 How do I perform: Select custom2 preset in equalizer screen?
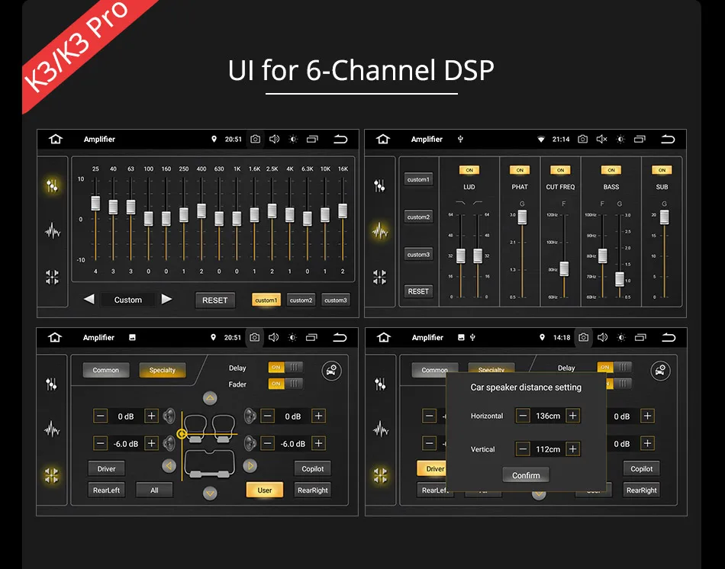301,300
